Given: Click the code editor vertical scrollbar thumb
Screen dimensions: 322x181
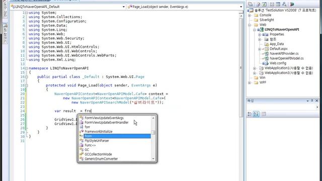Looking at the screenshot, I should [241, 68].
